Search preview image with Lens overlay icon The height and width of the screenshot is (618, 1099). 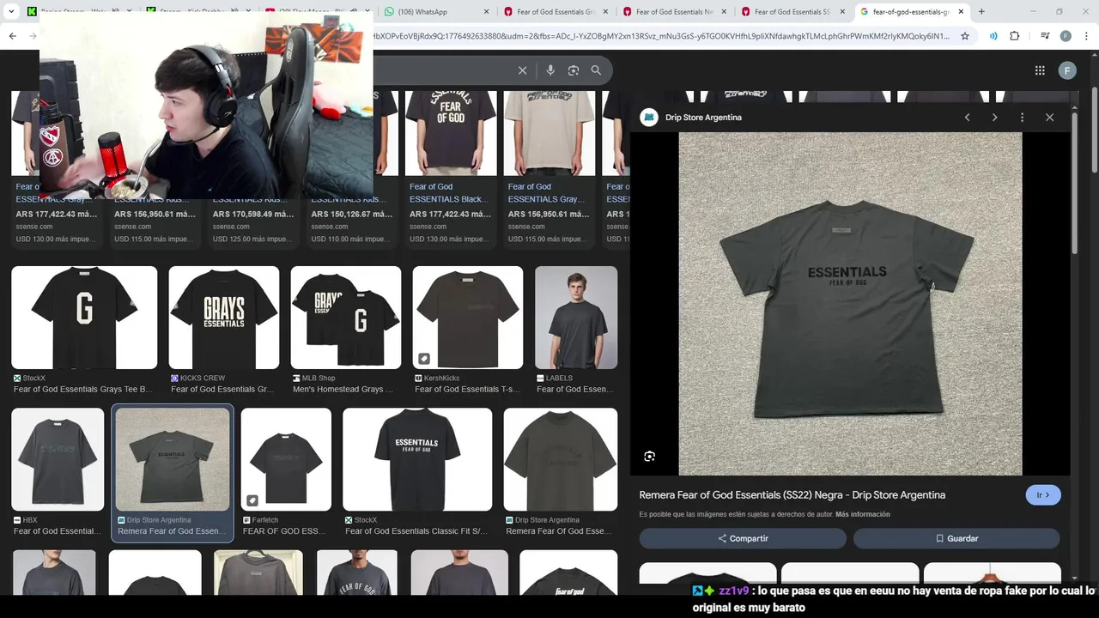[x=650, y=457]
